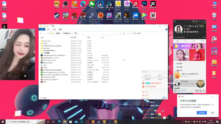Launch OBS Studio from the desktop

click(x=65, y=5)
